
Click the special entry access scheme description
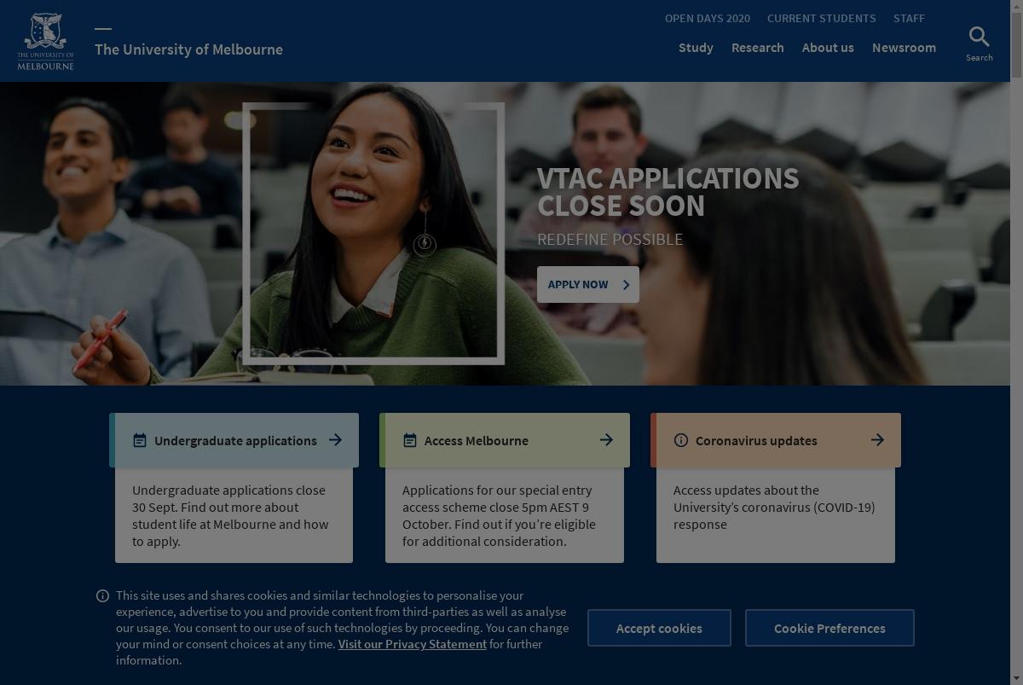click(499, 515)
